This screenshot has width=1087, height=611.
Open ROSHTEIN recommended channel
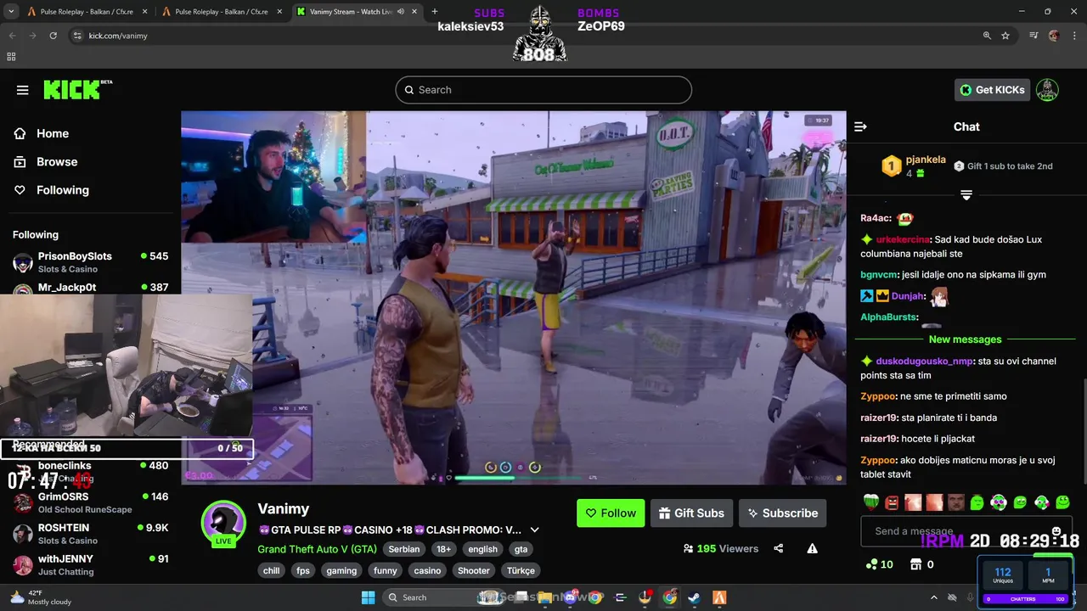coord(90,534)
